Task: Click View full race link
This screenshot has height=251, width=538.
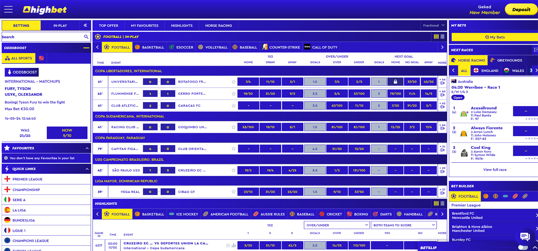Action: click(495, 170)
